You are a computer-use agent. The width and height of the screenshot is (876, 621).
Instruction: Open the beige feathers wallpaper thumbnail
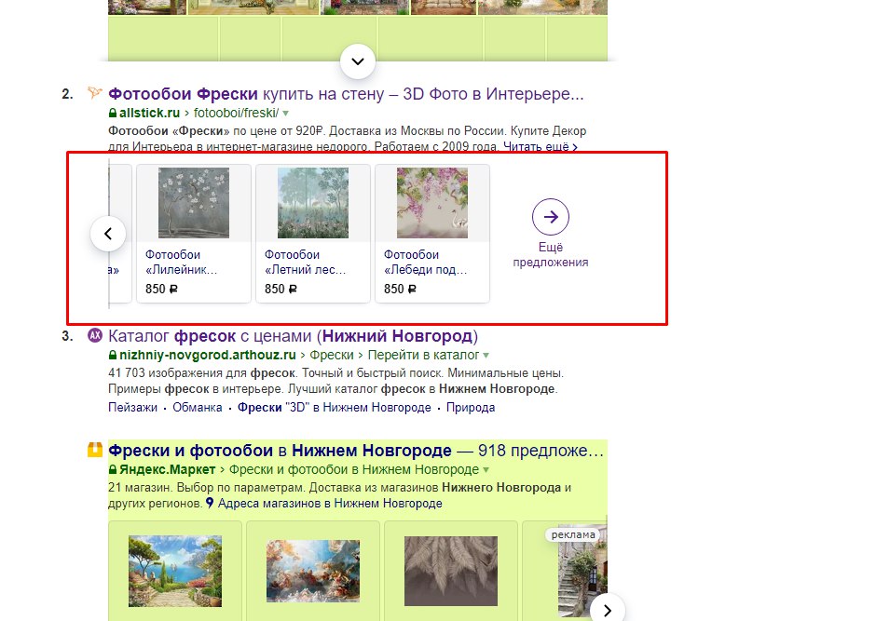point(451,571)
